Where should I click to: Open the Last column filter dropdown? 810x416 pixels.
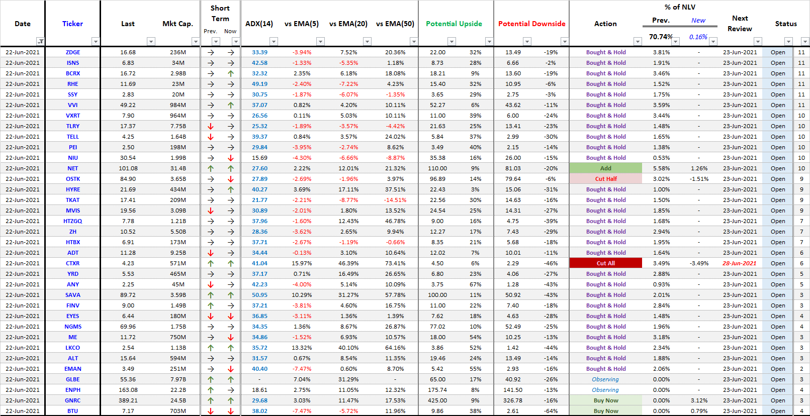pyautogui.click(x=151, y=41)
